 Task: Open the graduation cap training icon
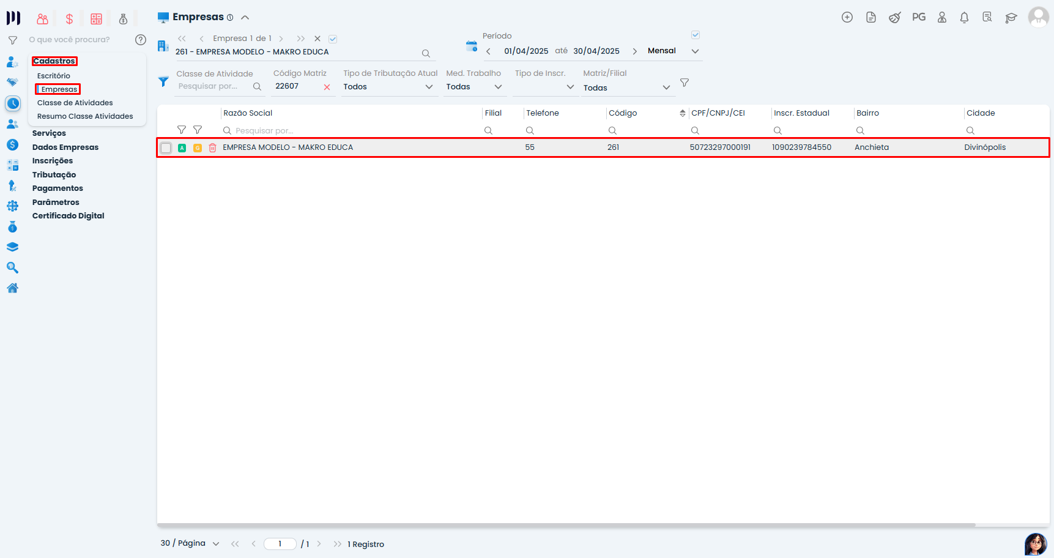point(1011,18)
